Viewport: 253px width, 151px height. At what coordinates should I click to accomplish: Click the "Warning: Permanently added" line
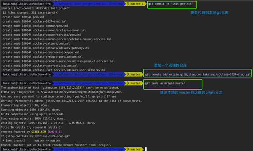pos(71,101)
